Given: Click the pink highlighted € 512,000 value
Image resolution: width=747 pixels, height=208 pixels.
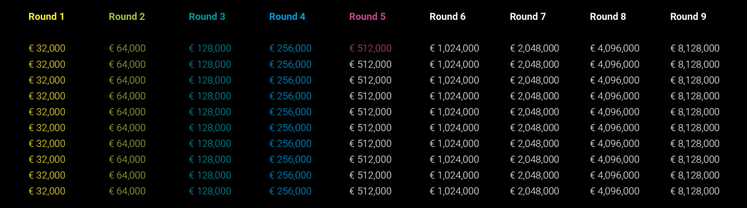Looking at the screenshot, I should pyautogui.click(x=370, y=48).
